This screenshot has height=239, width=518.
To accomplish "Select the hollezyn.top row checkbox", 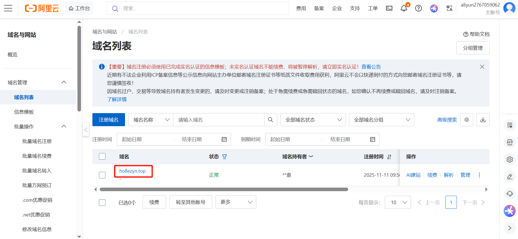I will (102, 175).
